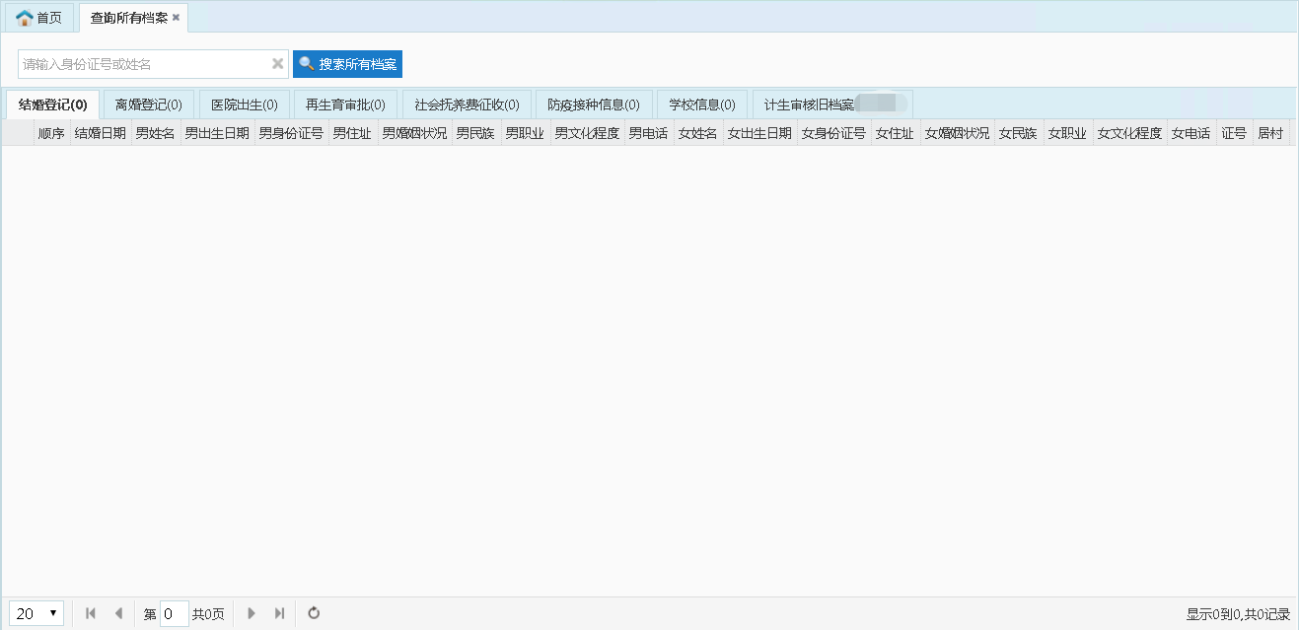Open the 防疫接种信息 tab
This screenshot has height=630, width=1299.
click(594, 105)
